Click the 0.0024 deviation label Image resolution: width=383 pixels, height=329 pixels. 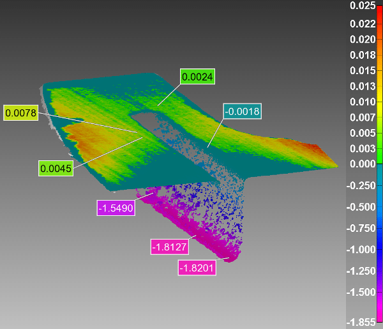197,77
